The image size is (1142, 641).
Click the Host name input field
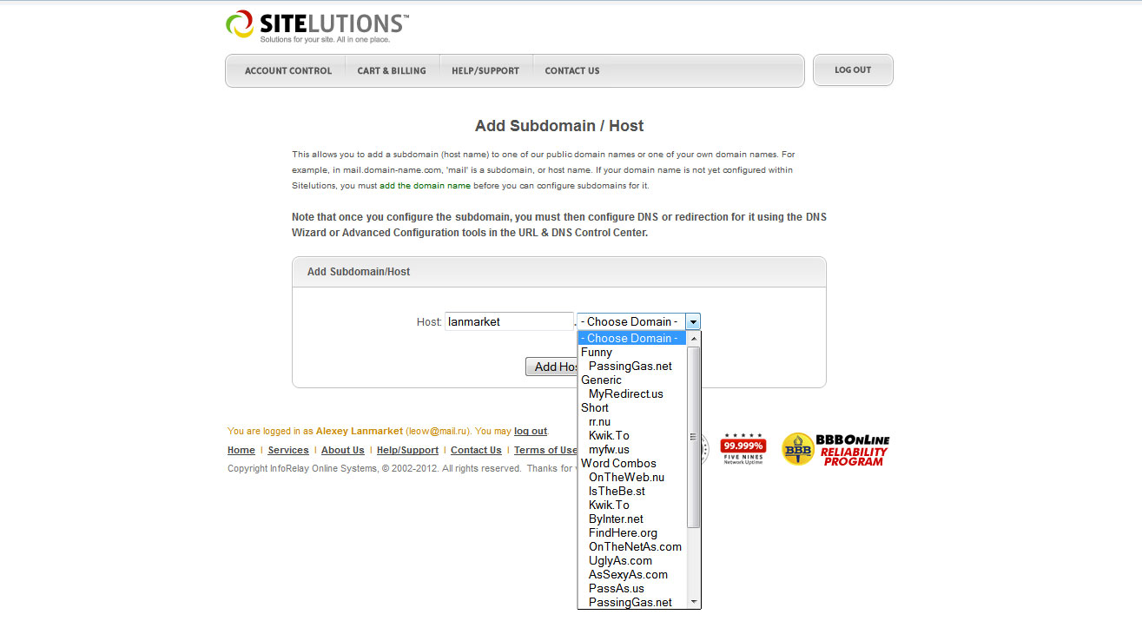(x=509, y=321)
